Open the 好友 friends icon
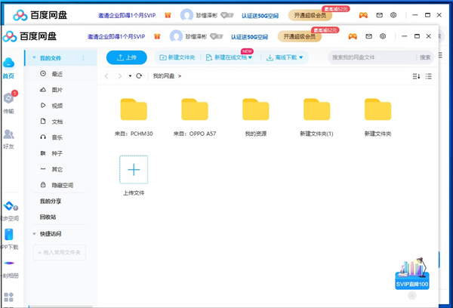Viewport: 453px width, 308px height. (x=8, y=137)
